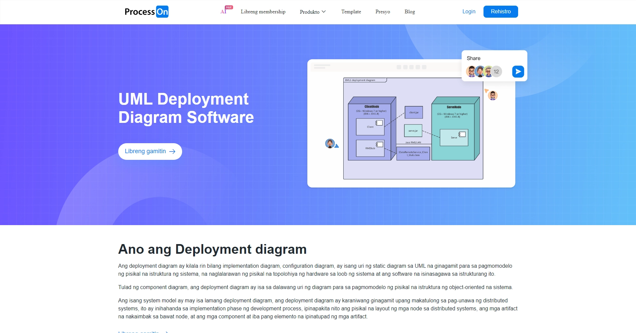This screenshot has width=636, height=333.
Task: Expand the Produkto dropdown
Action: pyautogui.click(x=313, y=12)
